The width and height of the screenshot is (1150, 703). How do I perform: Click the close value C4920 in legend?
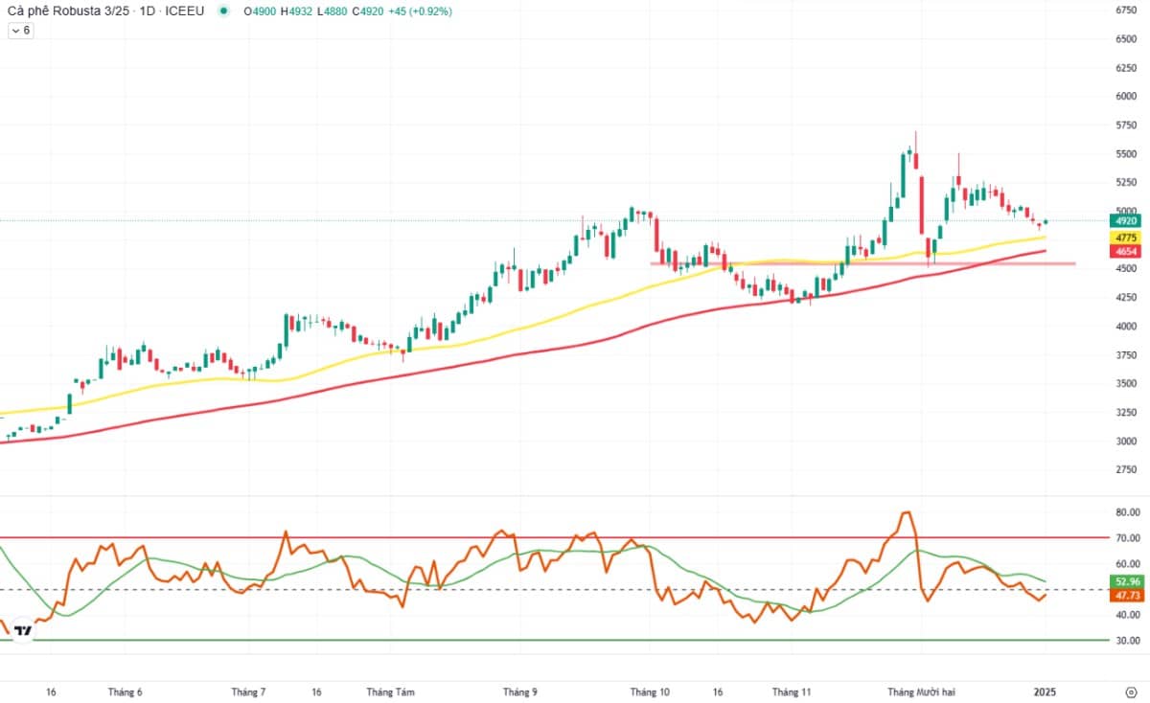[366, 11]
